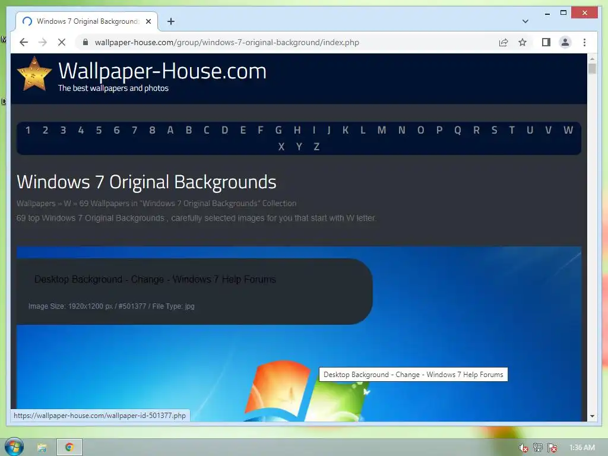This screenshot has width=608, height=456.
Task: Expand the tab search chevron
Action: (x=525, y=21)
